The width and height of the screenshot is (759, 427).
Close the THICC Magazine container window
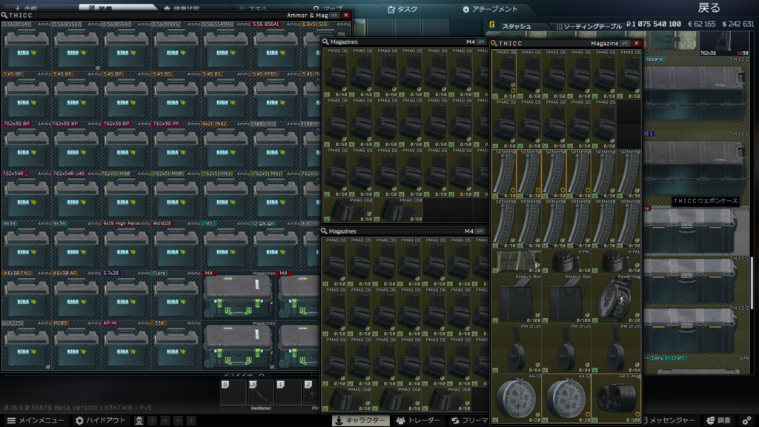[636, 43]
